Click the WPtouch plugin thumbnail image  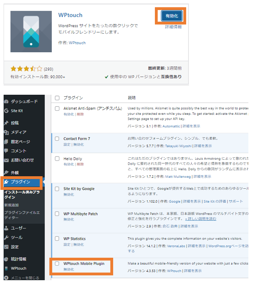31,32
